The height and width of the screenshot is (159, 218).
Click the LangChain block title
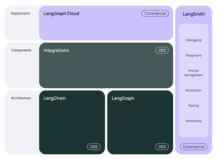coord(55,98)
